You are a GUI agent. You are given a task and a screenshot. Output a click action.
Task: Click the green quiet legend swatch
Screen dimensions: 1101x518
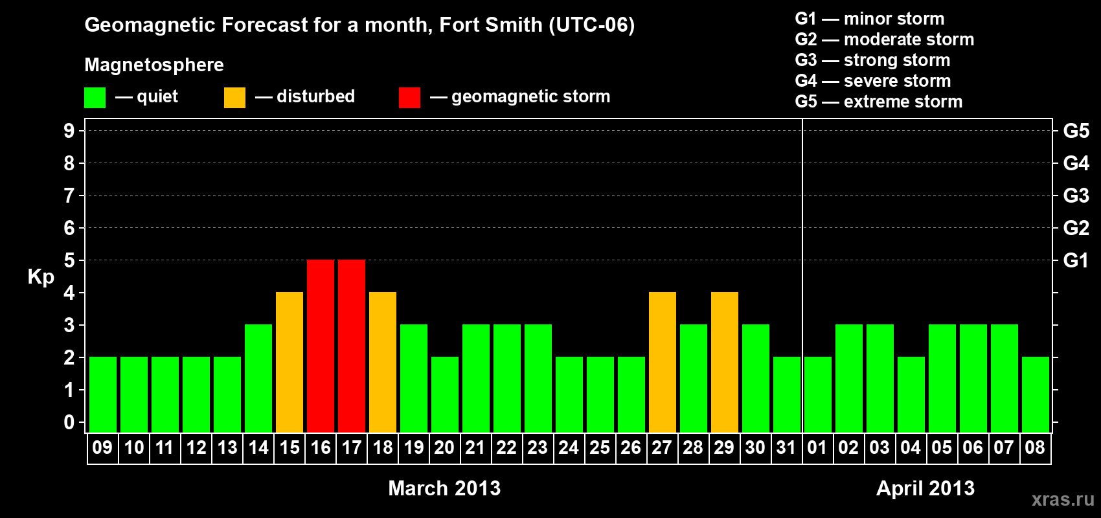[x=95, y=98]
